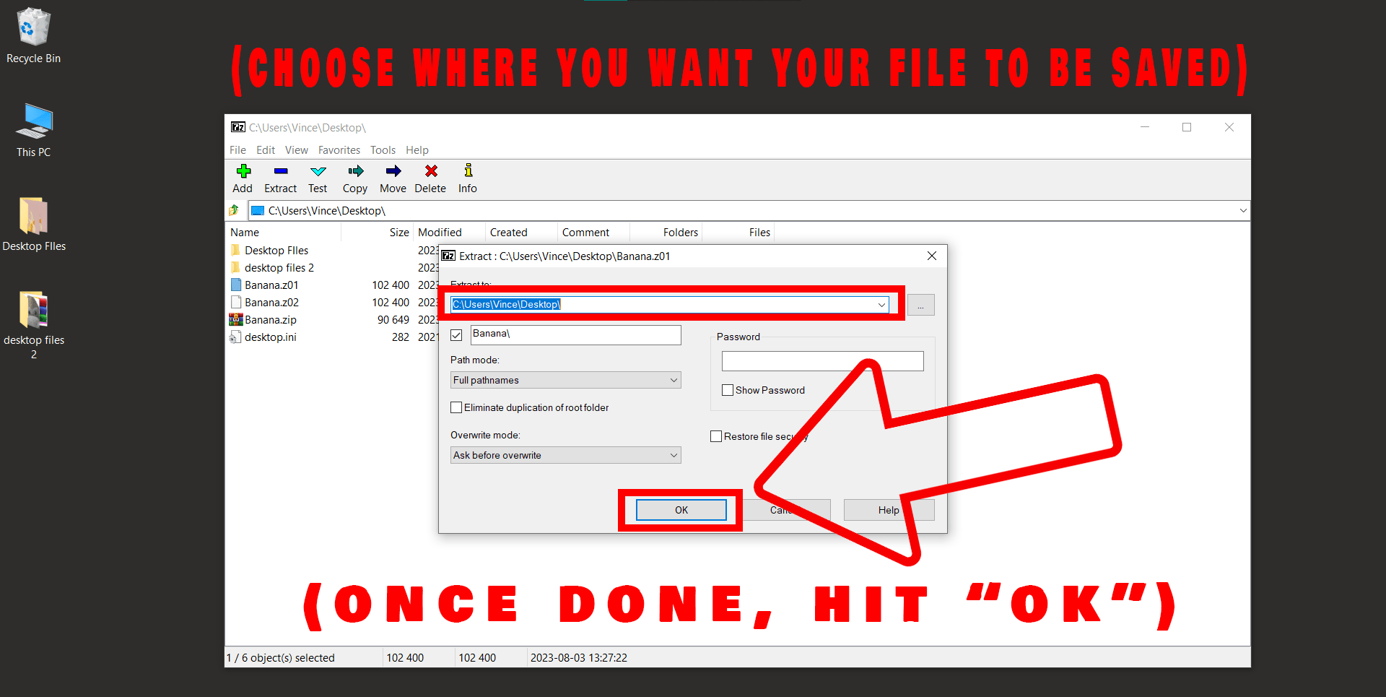Hit the OK button to extract

tap(680, 510)
